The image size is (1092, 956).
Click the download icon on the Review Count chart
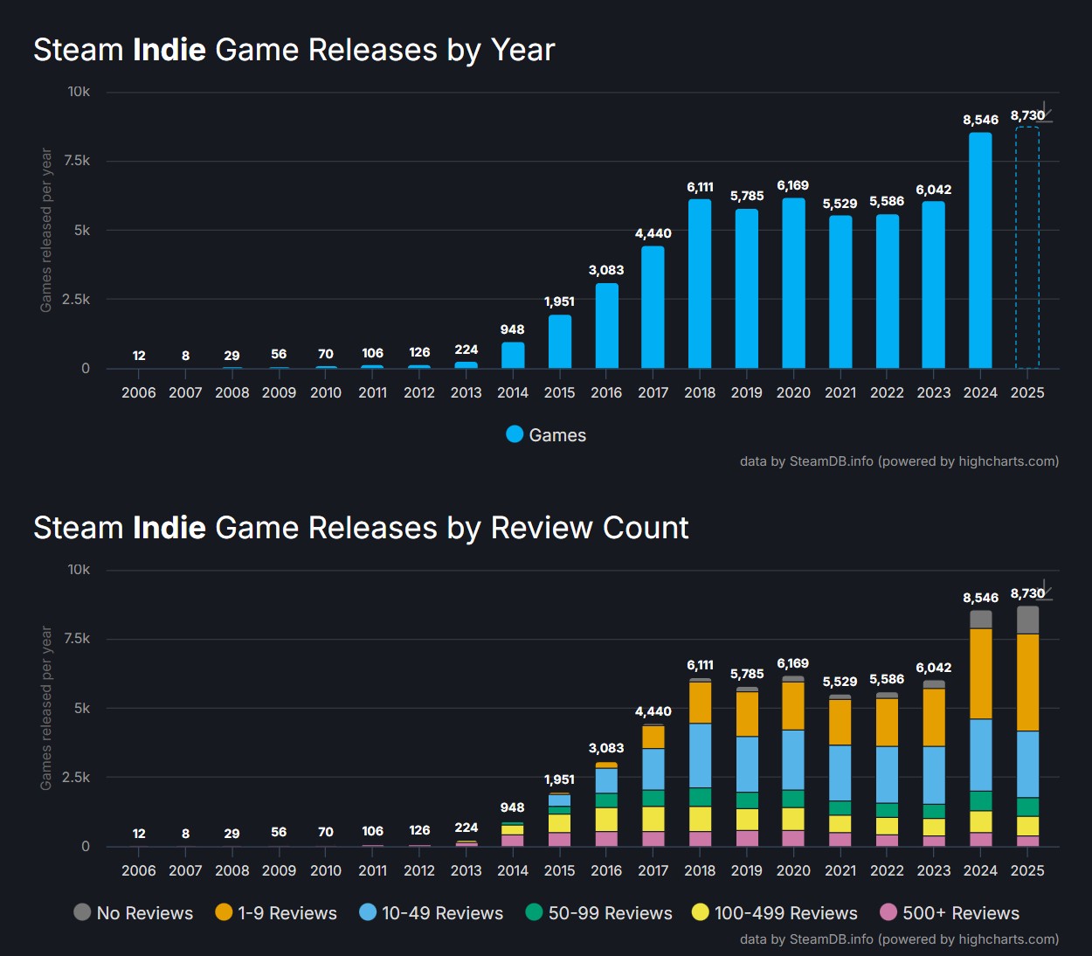pyautogui.click(x=1048, y=592)
